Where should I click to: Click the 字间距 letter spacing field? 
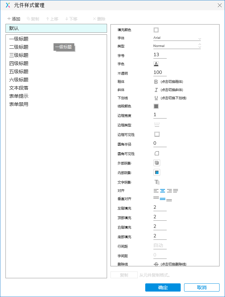coord(160,255)
